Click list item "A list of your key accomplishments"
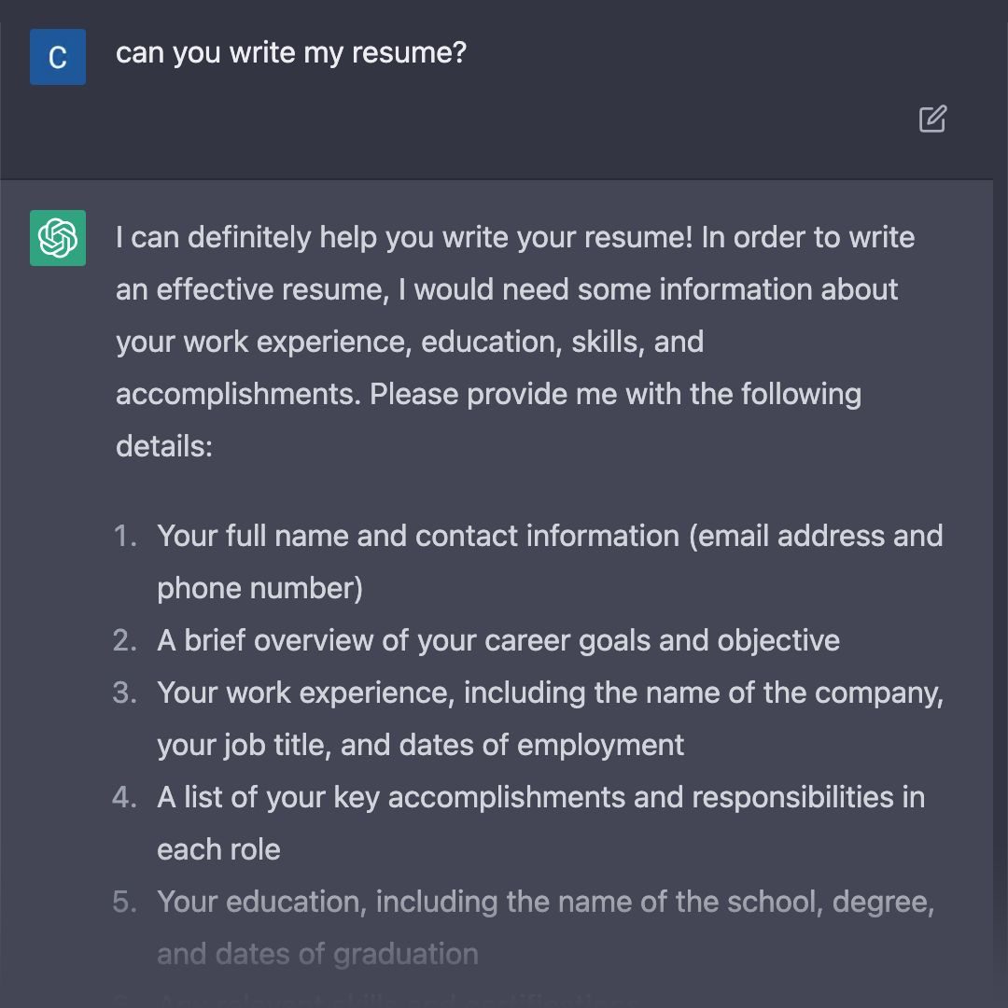The image size is (1008, 1008). (x=540, y=797)
